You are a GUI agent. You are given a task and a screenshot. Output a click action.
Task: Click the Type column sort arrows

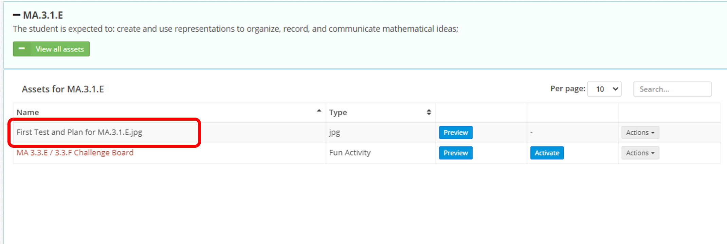[x=429, y=112]
